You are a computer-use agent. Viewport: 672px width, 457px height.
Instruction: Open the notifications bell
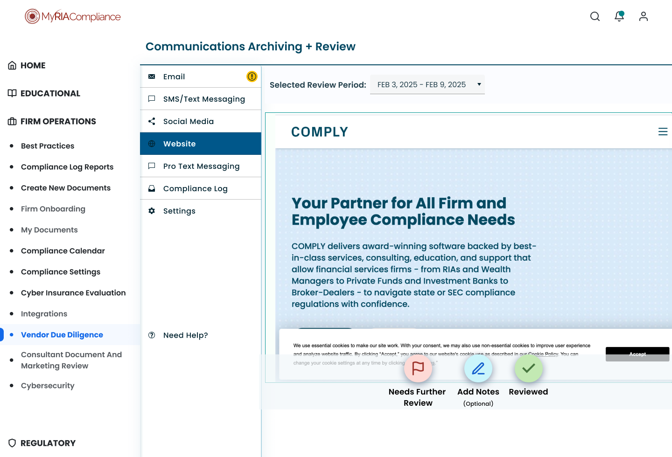pos(619,16)
